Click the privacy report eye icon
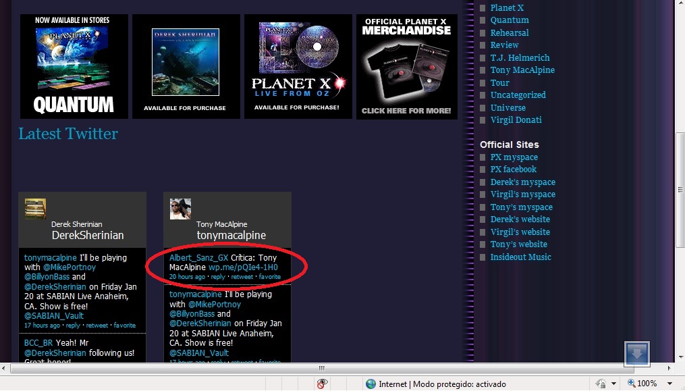 click(x=323, y=384)
